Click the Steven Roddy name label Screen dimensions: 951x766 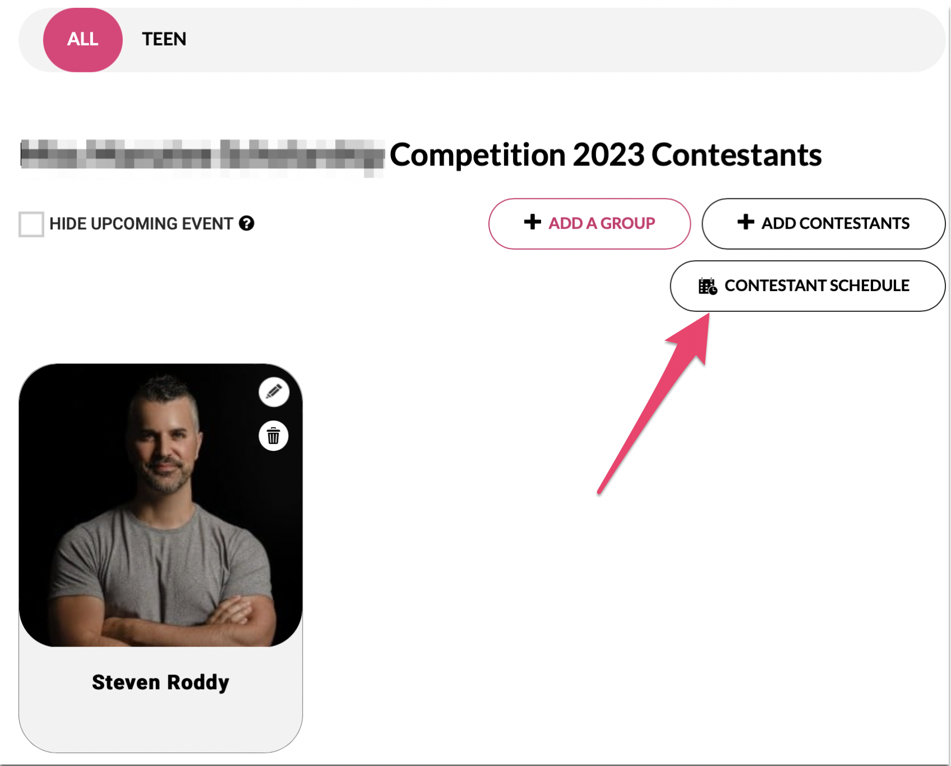pos(160,682)
